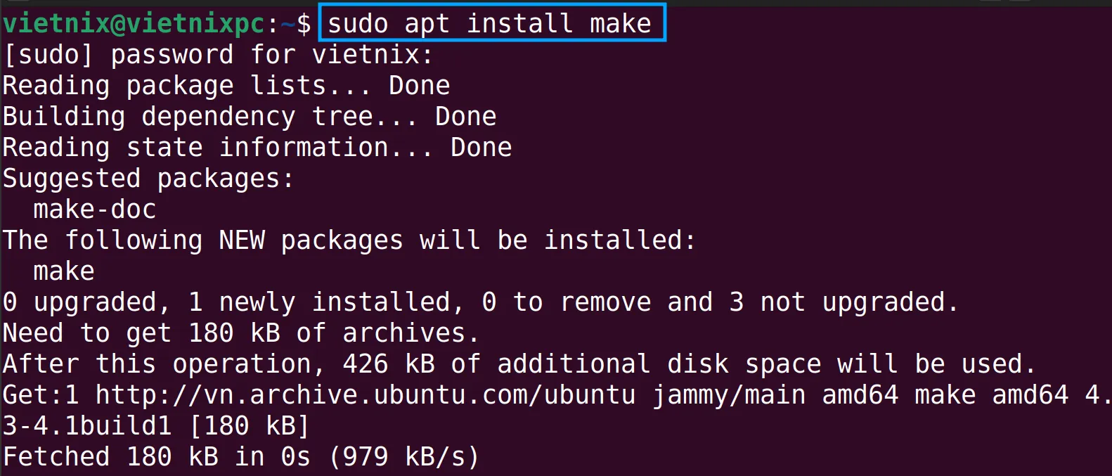
Task: Click the '[sudo] password for vietnix:' line
Action: (x=218, y=55)
